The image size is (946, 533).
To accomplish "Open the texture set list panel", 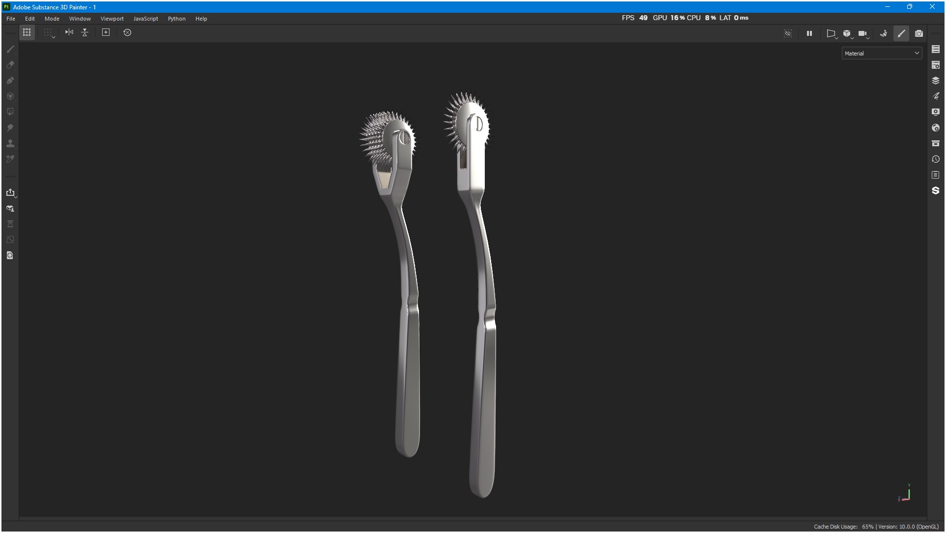I will 936,49.
